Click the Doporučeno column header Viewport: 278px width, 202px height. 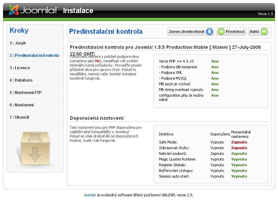click(x=220, y=134)
